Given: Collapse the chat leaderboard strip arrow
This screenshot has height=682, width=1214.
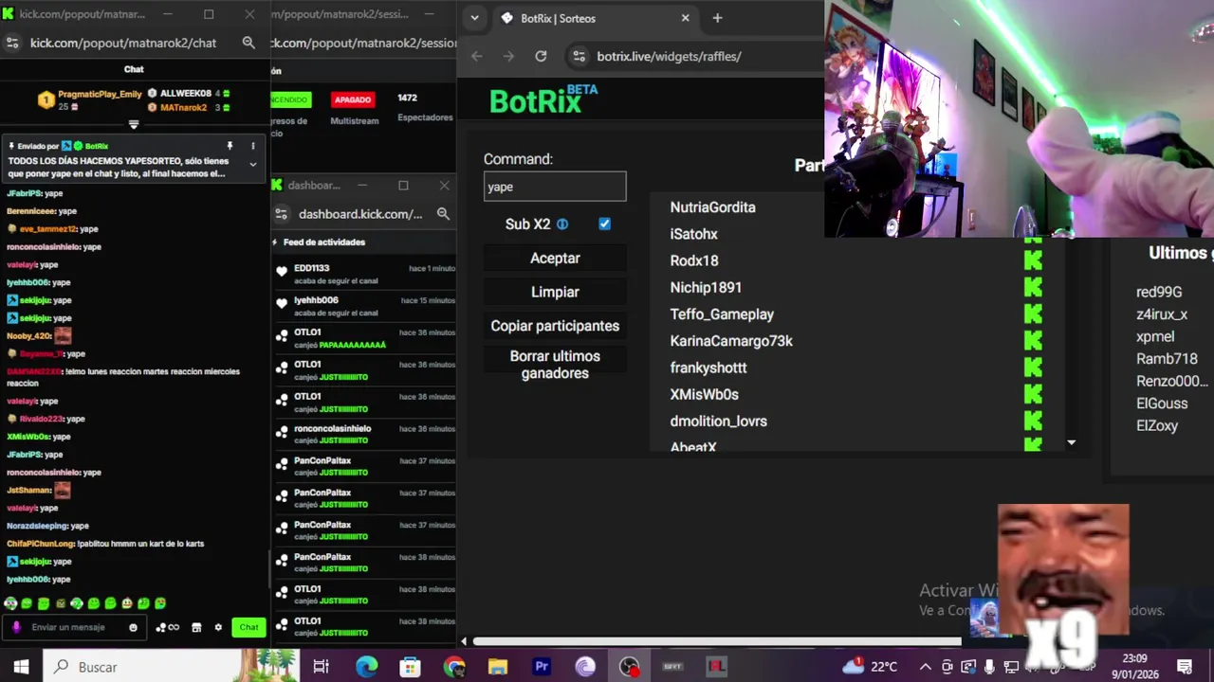Looking at the screenshot, I should [x=134, y=124].
